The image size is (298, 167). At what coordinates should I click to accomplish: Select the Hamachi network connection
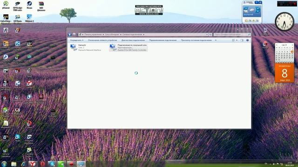[x=86, y=47]
